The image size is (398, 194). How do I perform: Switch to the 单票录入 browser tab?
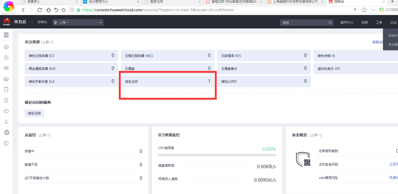[50, 2]
